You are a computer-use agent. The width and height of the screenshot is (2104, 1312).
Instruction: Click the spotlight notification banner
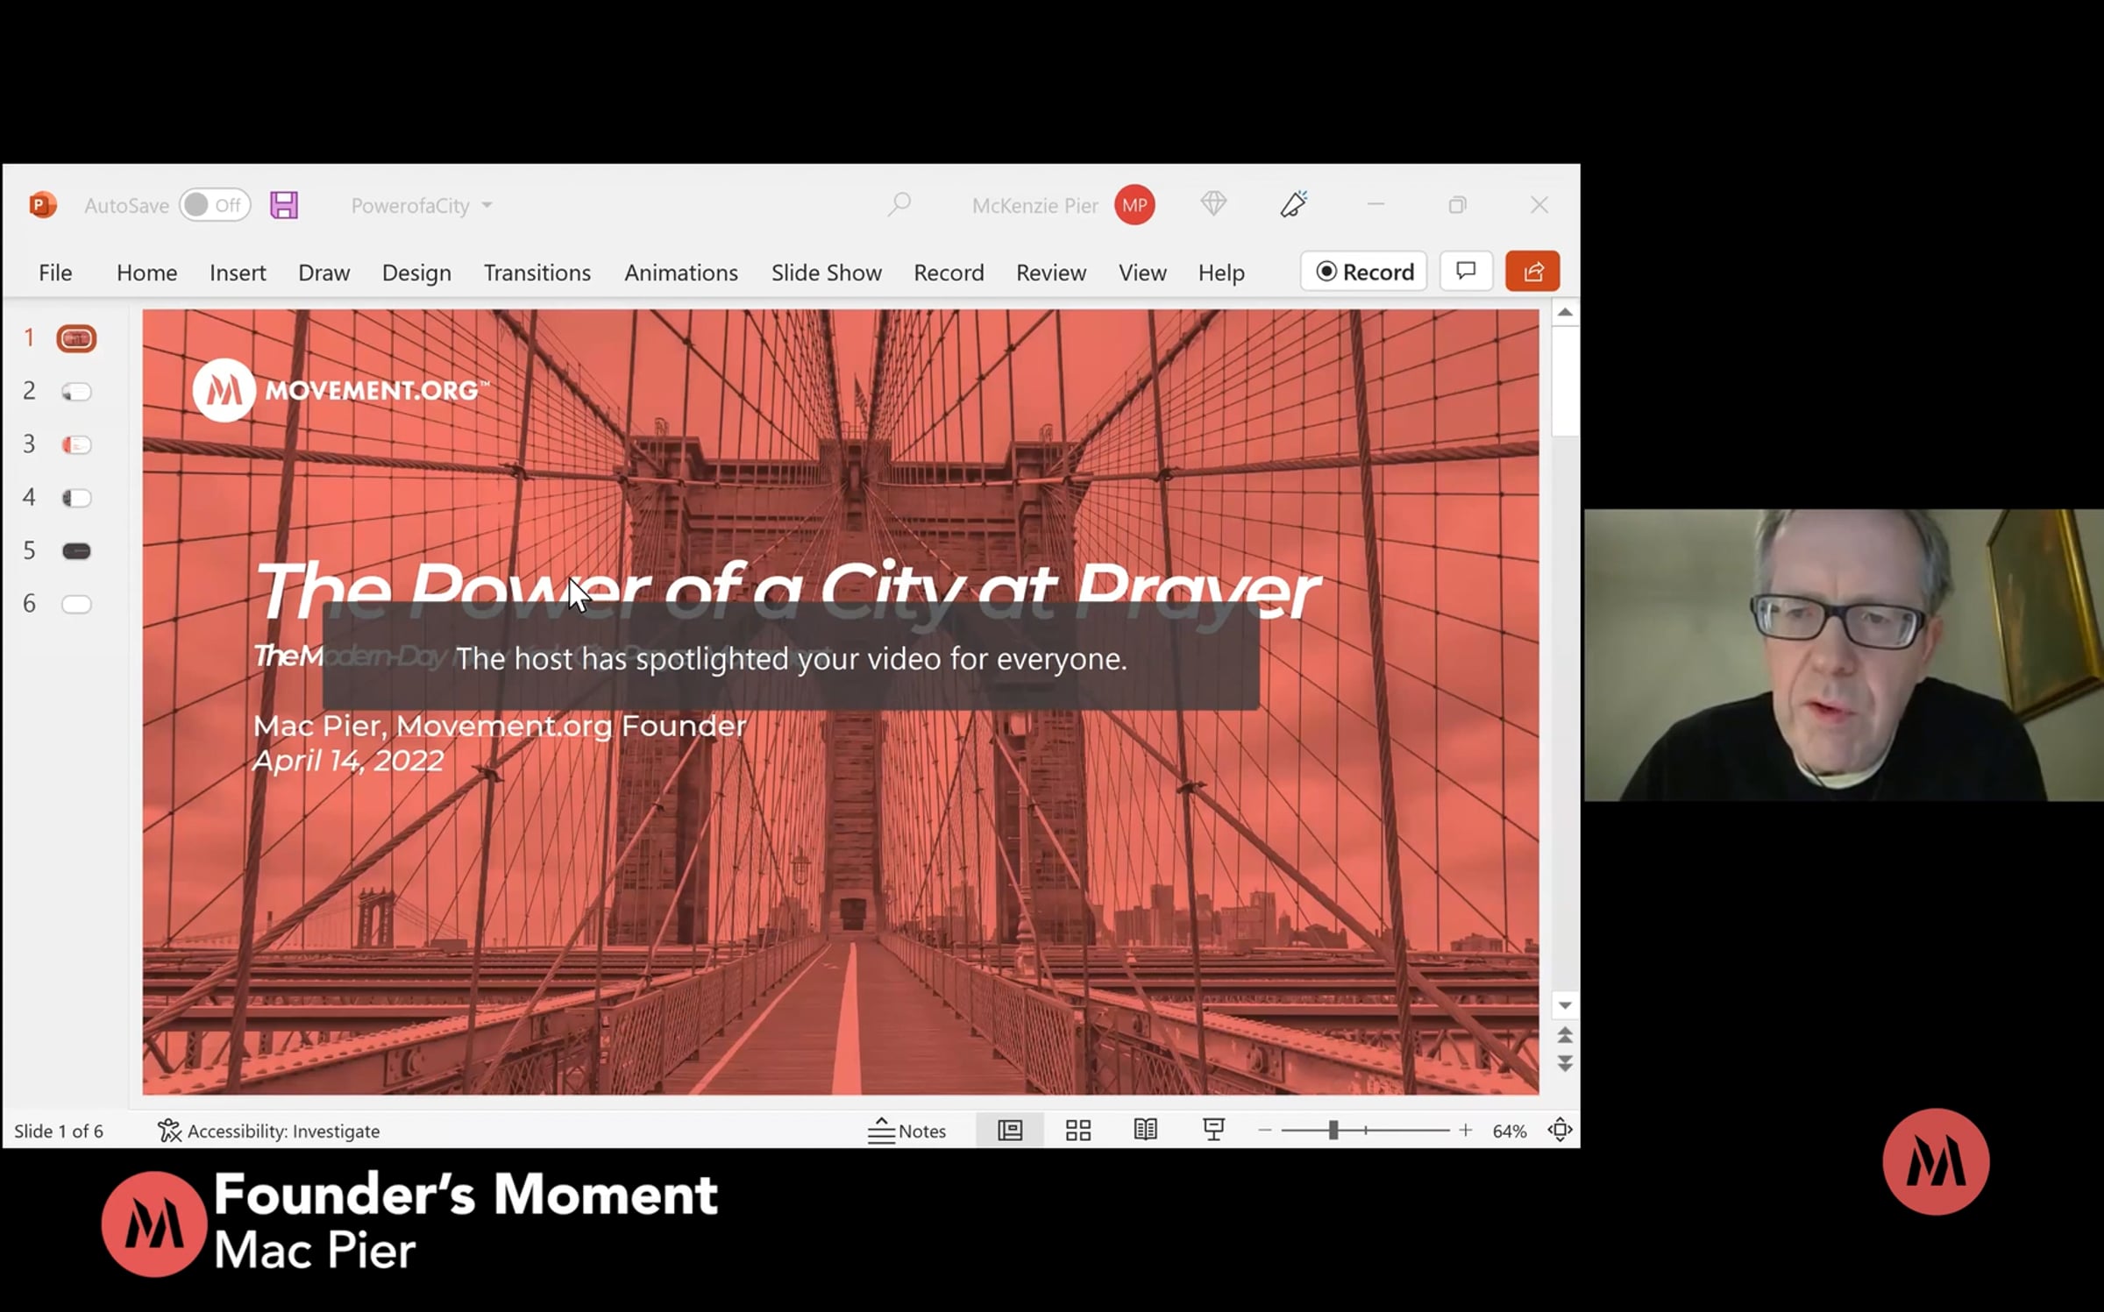point(791,656)
